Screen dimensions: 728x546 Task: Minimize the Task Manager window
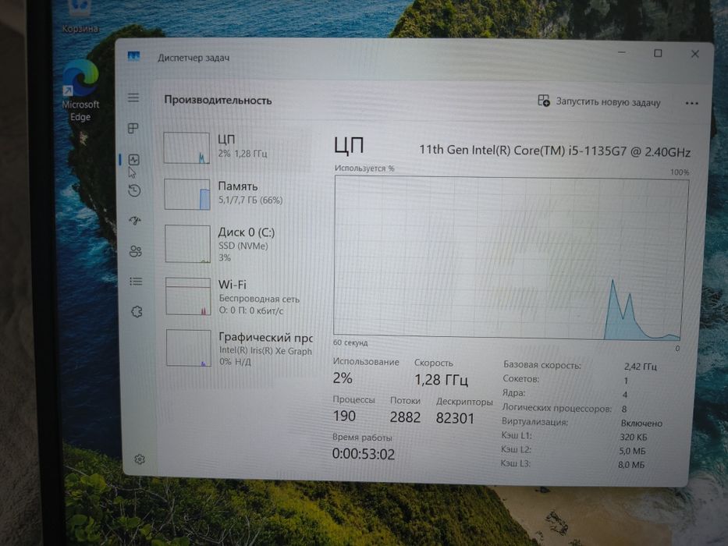pos(622,52)
